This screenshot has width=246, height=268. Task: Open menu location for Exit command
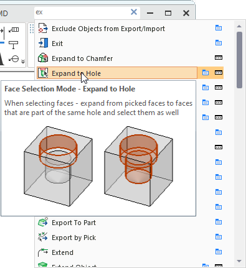pos(219,43)
